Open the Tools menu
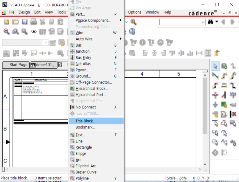239x182 pixels. pyautogui.click(x=61, y=12)
